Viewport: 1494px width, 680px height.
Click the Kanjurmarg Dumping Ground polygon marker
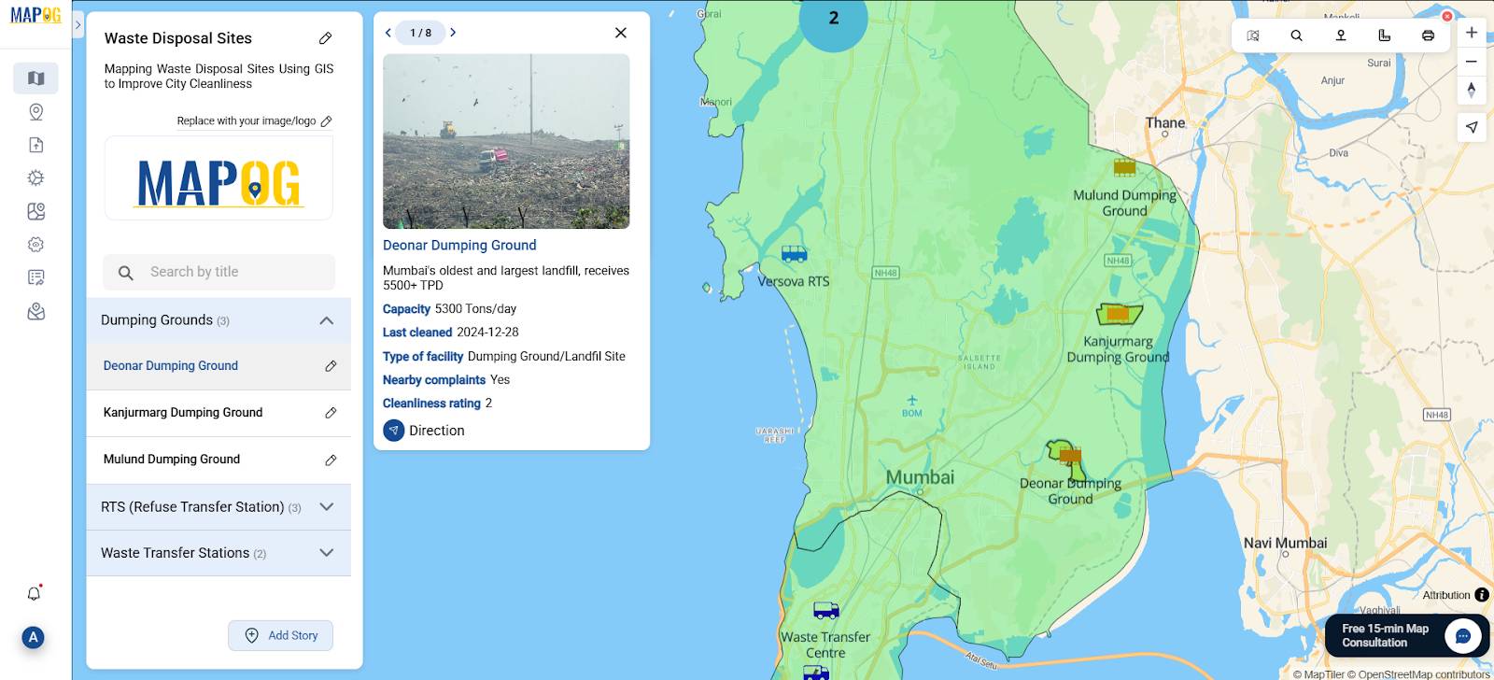tap(1119, 314)
